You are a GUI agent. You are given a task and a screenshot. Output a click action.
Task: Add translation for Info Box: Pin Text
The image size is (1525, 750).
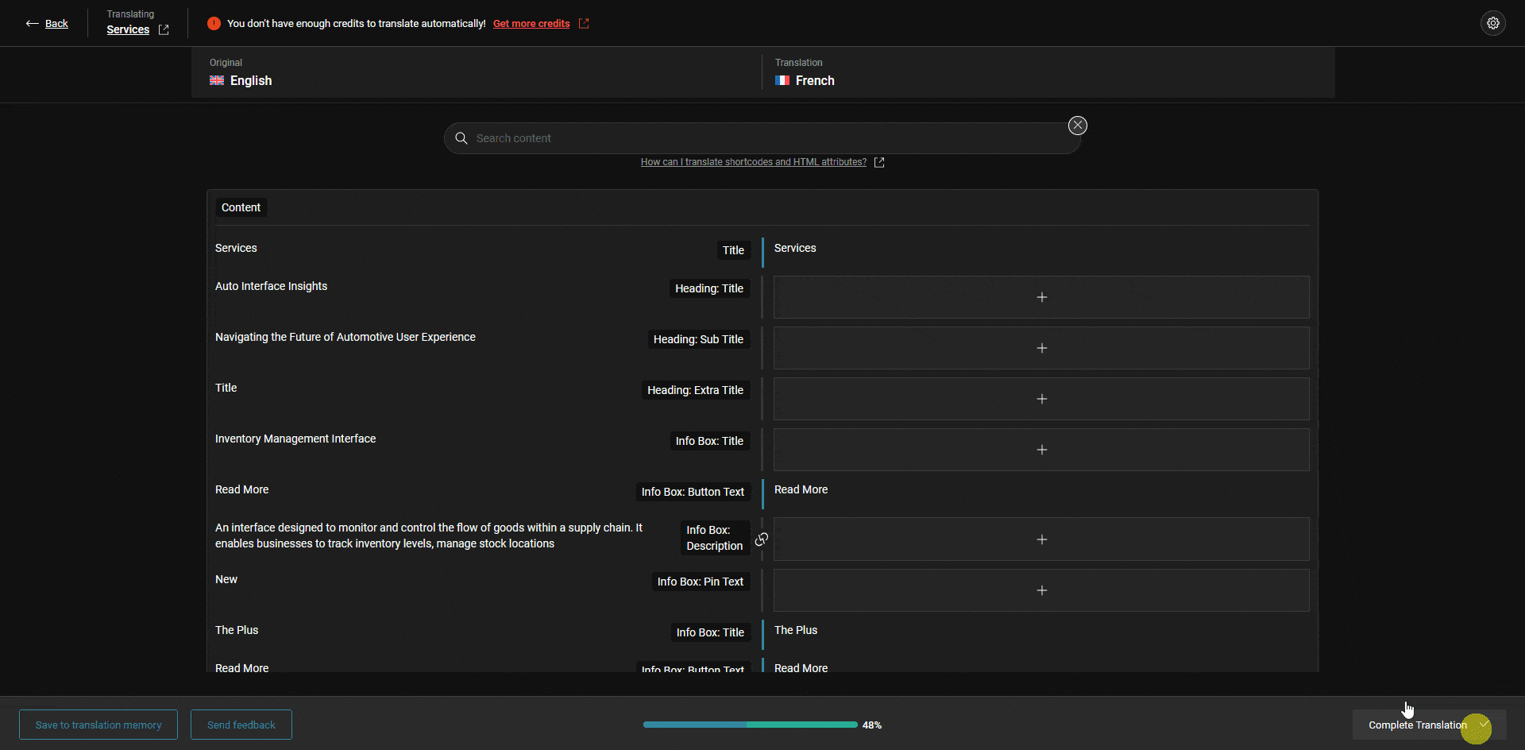(x=1041, y=590)
